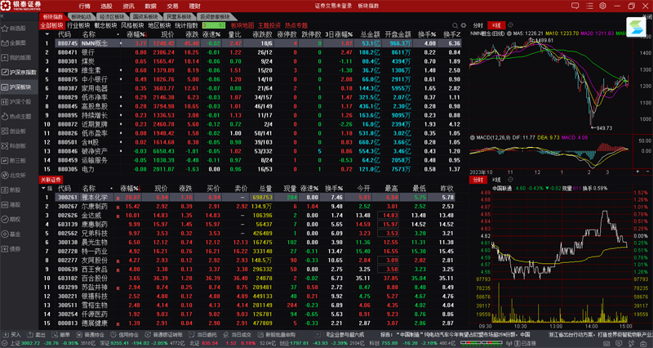Image resolution: width=653 pixels, height=348 pixels.
Task: Open 新三板 in the sidebar
Action: click(x=14, y=160)
